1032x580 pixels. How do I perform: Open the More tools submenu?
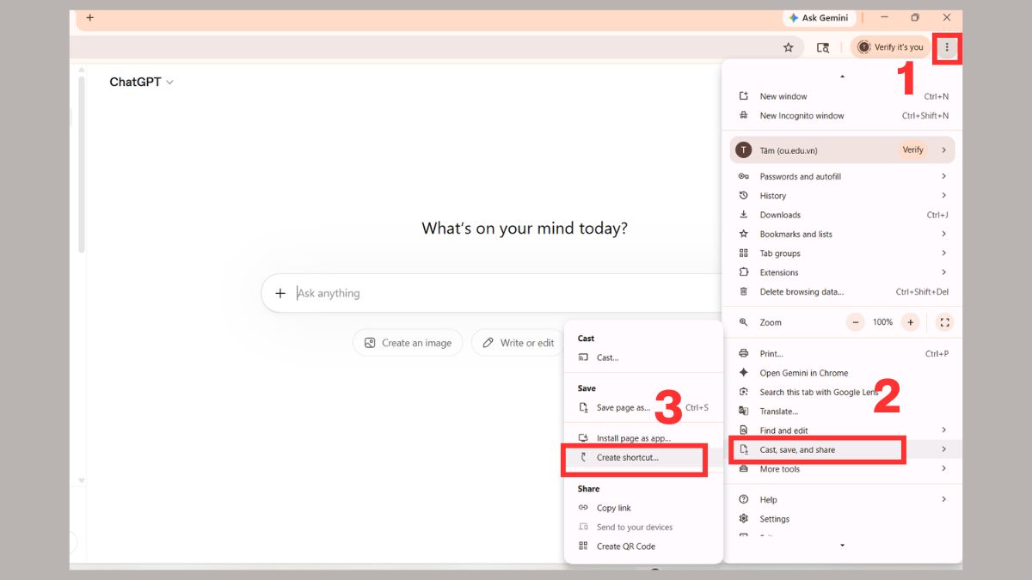842,469
